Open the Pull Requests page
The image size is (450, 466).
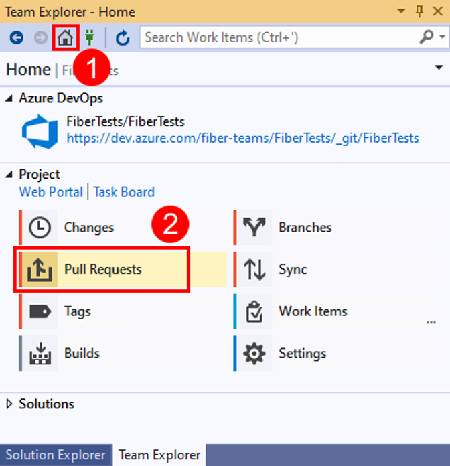tap(102, 270)
